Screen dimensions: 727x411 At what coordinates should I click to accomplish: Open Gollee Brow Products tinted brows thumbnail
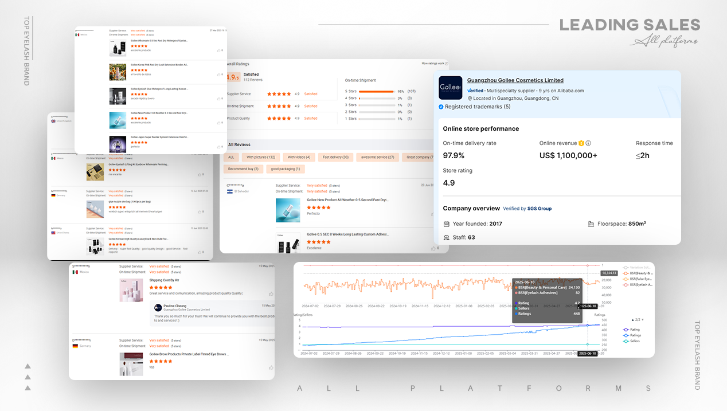point(131,364)
